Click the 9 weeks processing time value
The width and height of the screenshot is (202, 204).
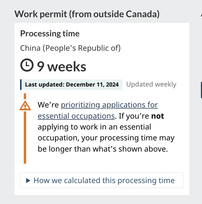[x=61, y=66]
